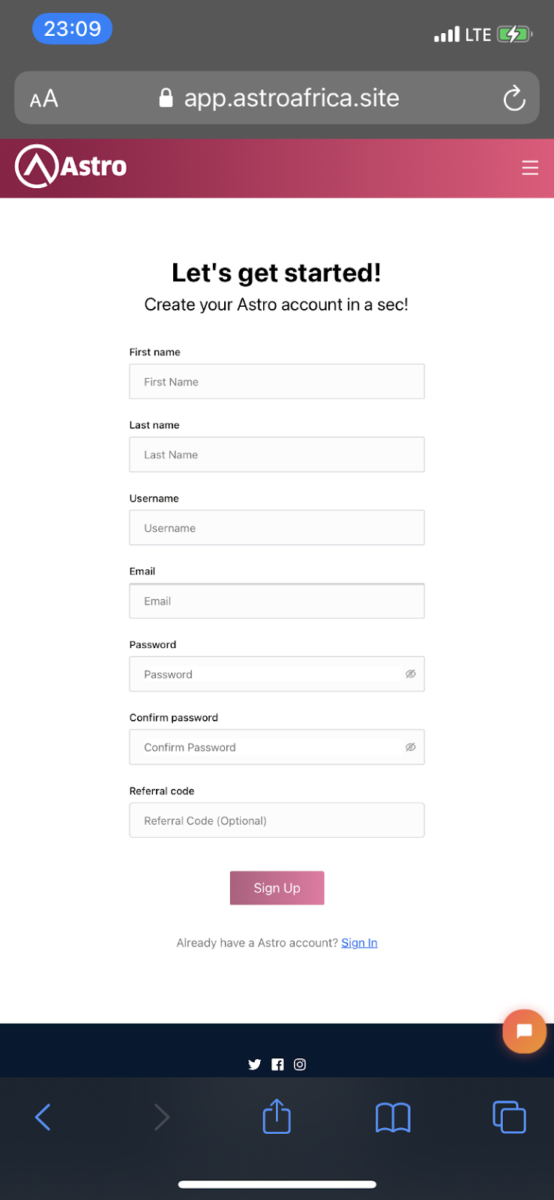Follow the Sign In link

point(359,943)
